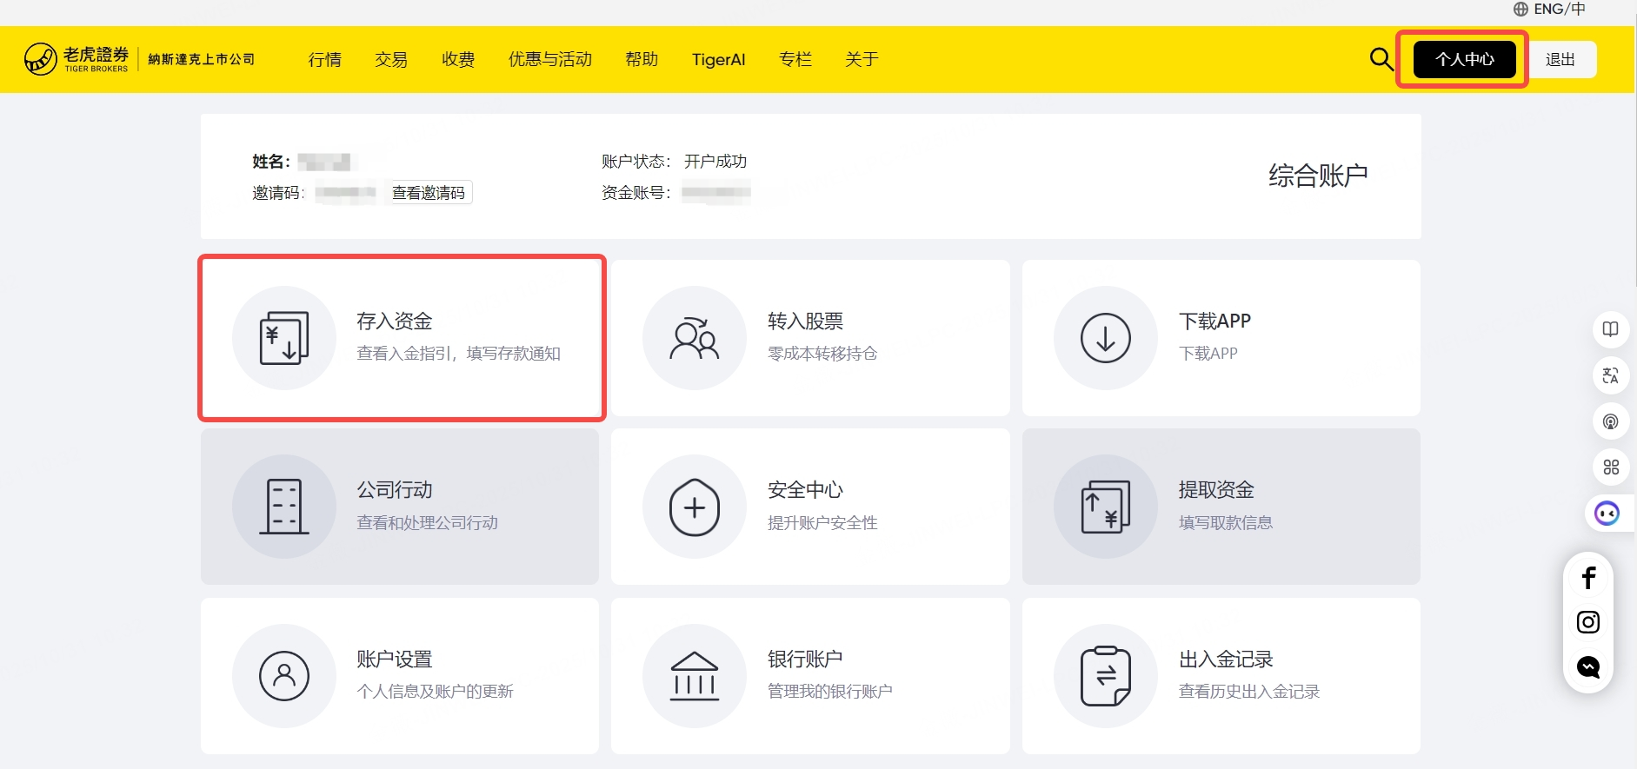The height and width of the screenshot is (769, 1637).
Task: Open the 交易 menu
Action: coord(391,59)
